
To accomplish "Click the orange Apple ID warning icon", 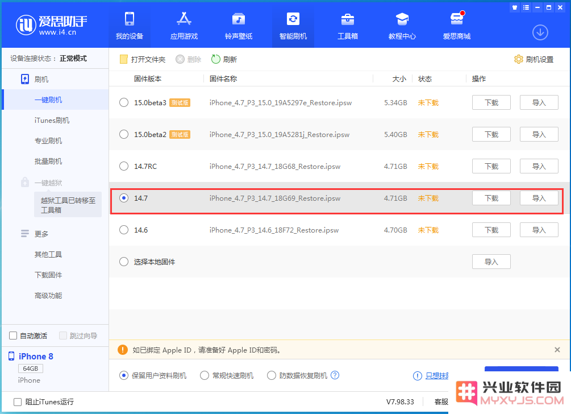I will [x=123, y=350].
